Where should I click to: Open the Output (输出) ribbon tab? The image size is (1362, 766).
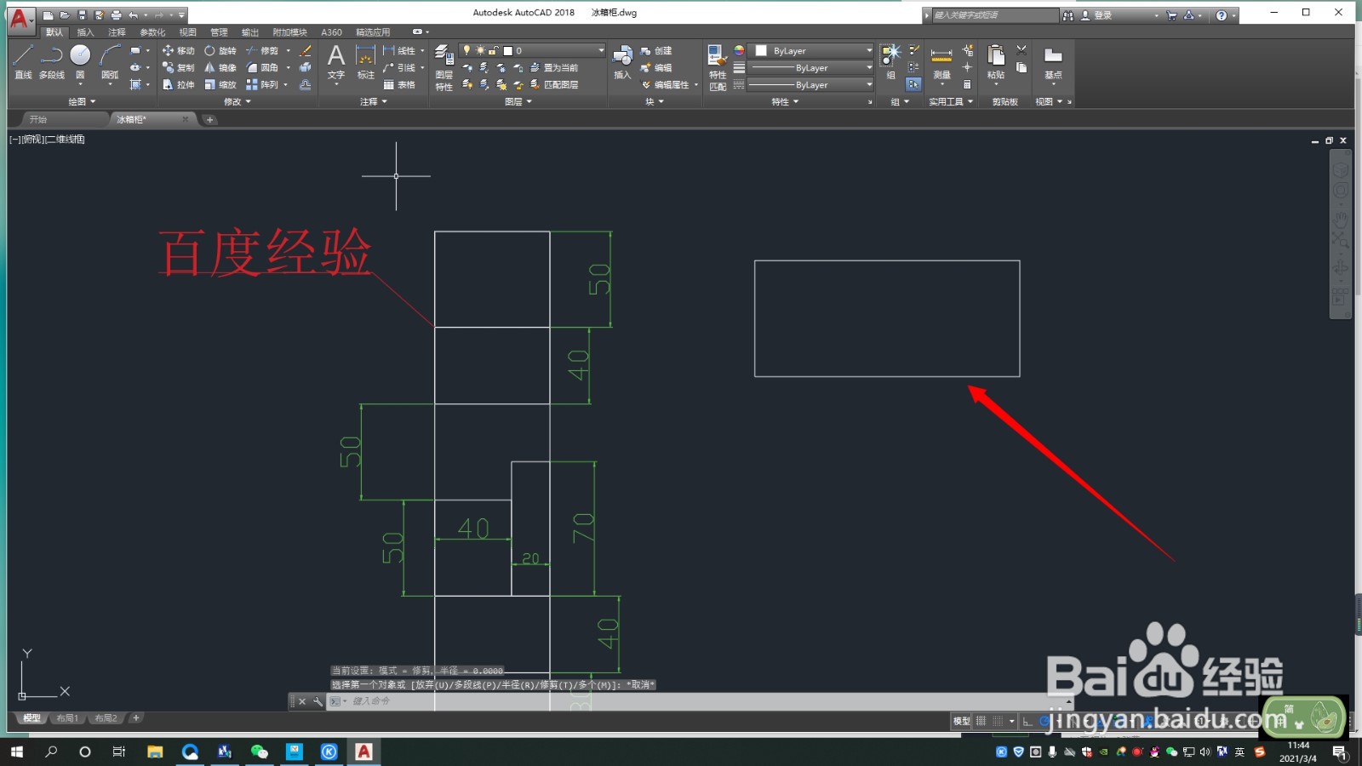tap(249, 32)
